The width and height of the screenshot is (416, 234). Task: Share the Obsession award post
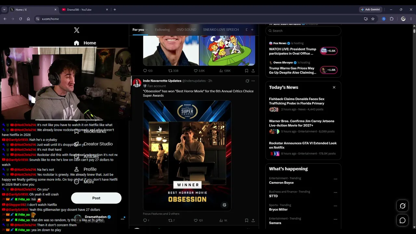tap(253, 220)
